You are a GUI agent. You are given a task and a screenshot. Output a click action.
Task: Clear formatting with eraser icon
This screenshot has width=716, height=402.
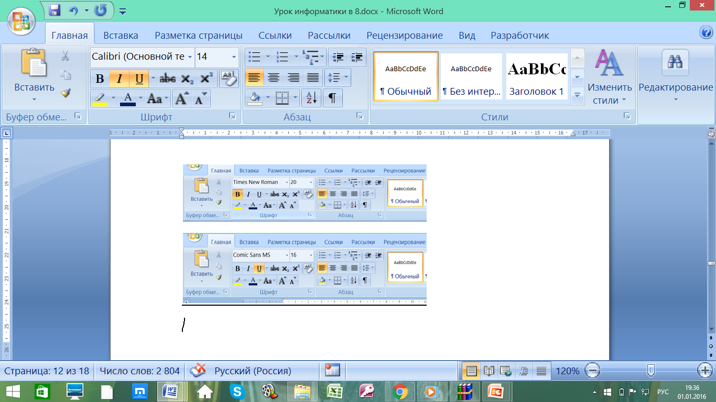point(229,79)
